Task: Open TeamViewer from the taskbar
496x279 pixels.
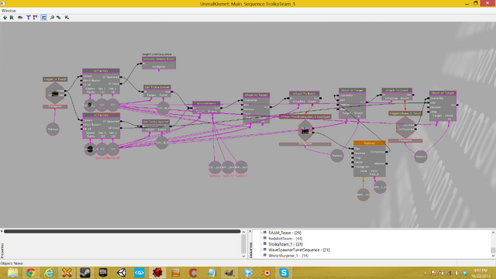Action: [x=139, y=273]
